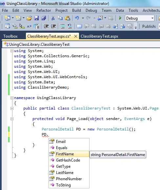The width and height of the screenshot is (160, 190).
Task: Open the Debug configuration dropdown
Action: click(x=140, y=18)
